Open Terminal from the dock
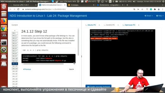Screen dimensions: 165x93 (x=4, y=42)
